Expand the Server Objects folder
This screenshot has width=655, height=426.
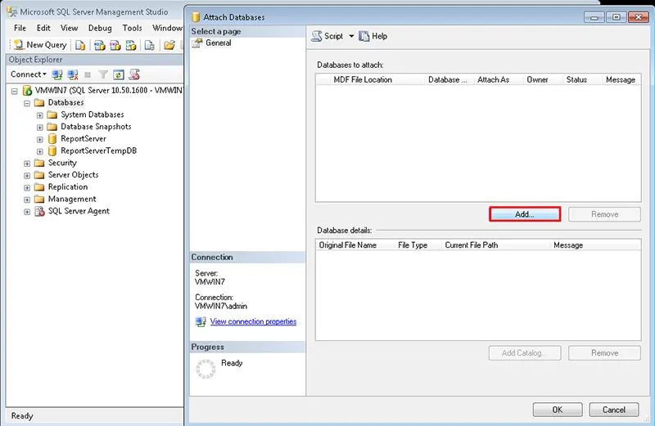27,175
